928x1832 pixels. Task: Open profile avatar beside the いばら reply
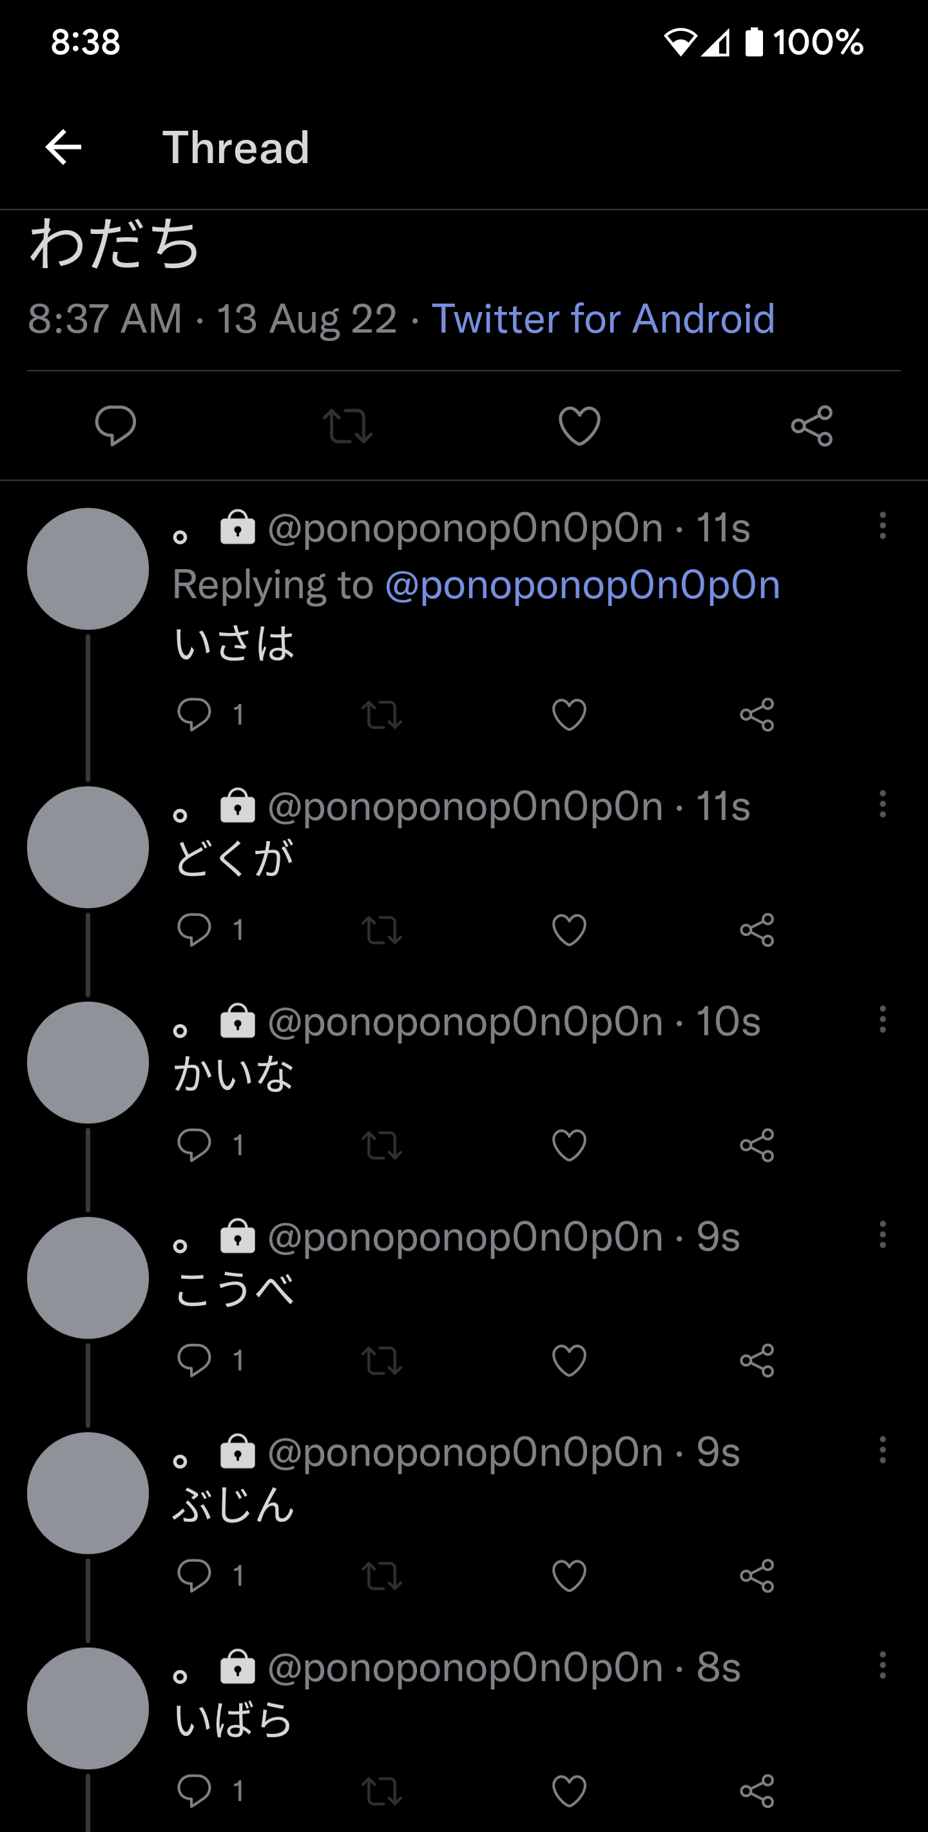coord(88,1708)
